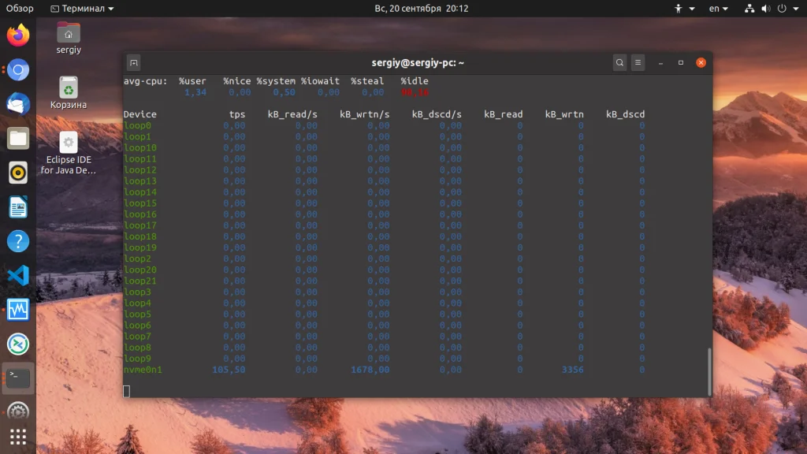807x454 pixels.
Task: Click the kB_dscd column header
Action: 625,114
